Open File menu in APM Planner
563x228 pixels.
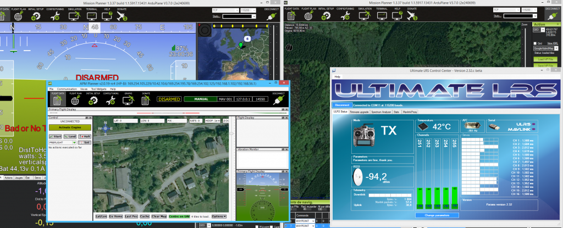[51, 88]
